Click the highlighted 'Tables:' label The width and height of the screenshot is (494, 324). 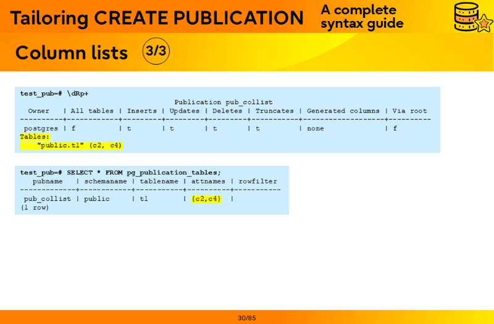pyautogui.click(x=35, y=137)
